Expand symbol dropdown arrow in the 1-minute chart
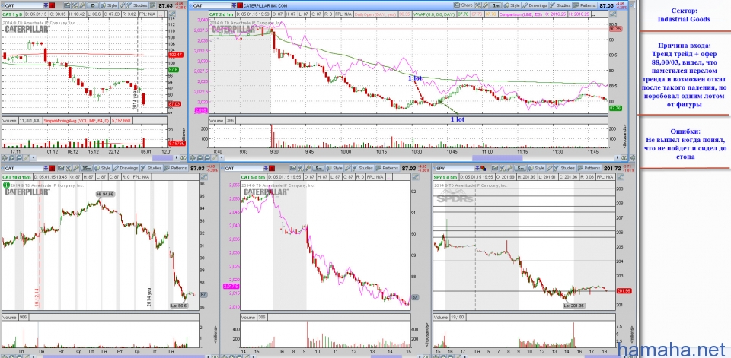Viewport: 731px width, 358px height. coord(234,5)
